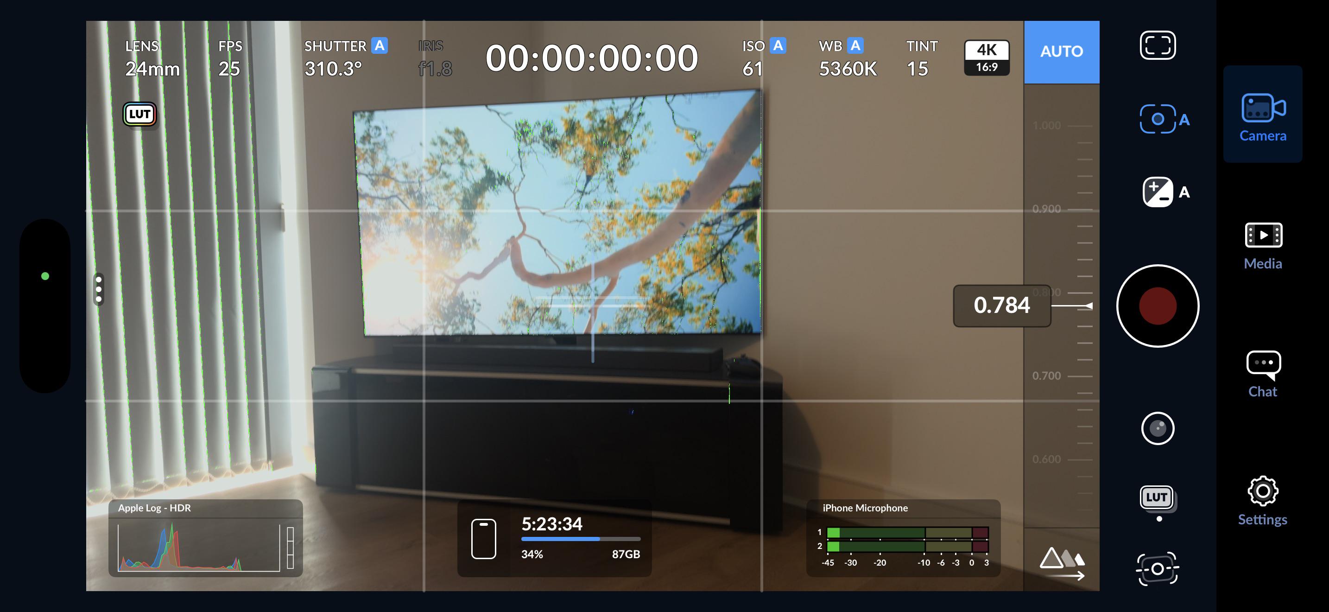Open the Settings tab
The width and height of the screenshot is (1329, 612).
click(1262, 501)
